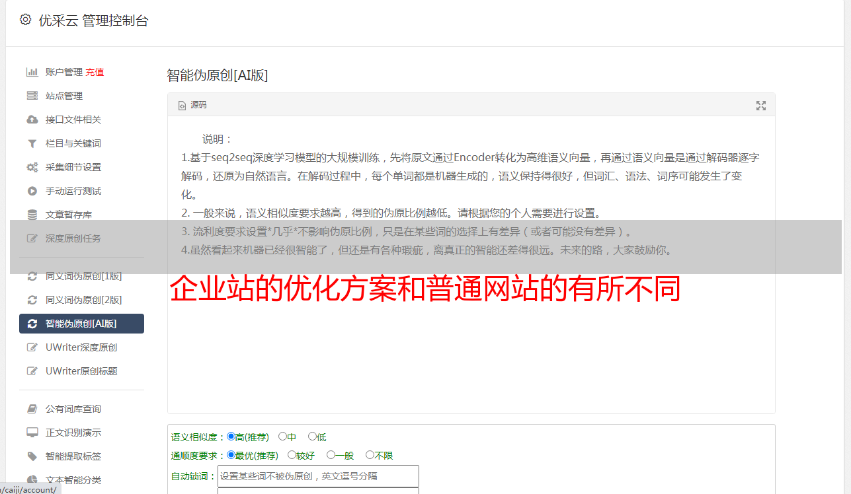The width and height of the screenshot is (851, 494).
Task: Toggle editor fullscreen with the expand icon
Action: (761, 106)
